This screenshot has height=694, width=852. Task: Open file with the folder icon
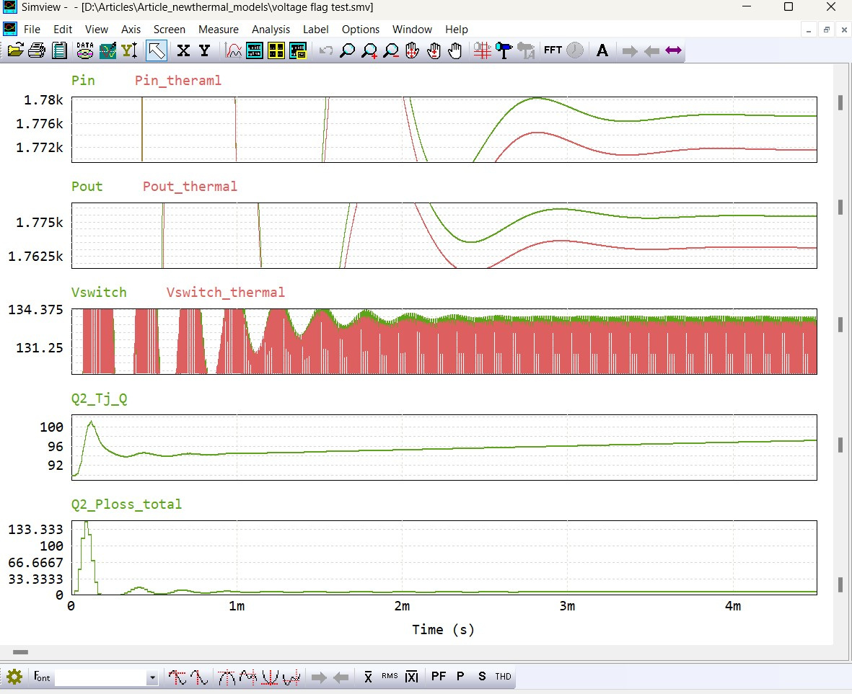[15, 50]
